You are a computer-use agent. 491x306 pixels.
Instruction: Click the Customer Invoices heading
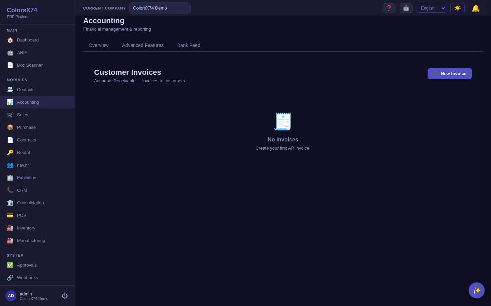128,72
